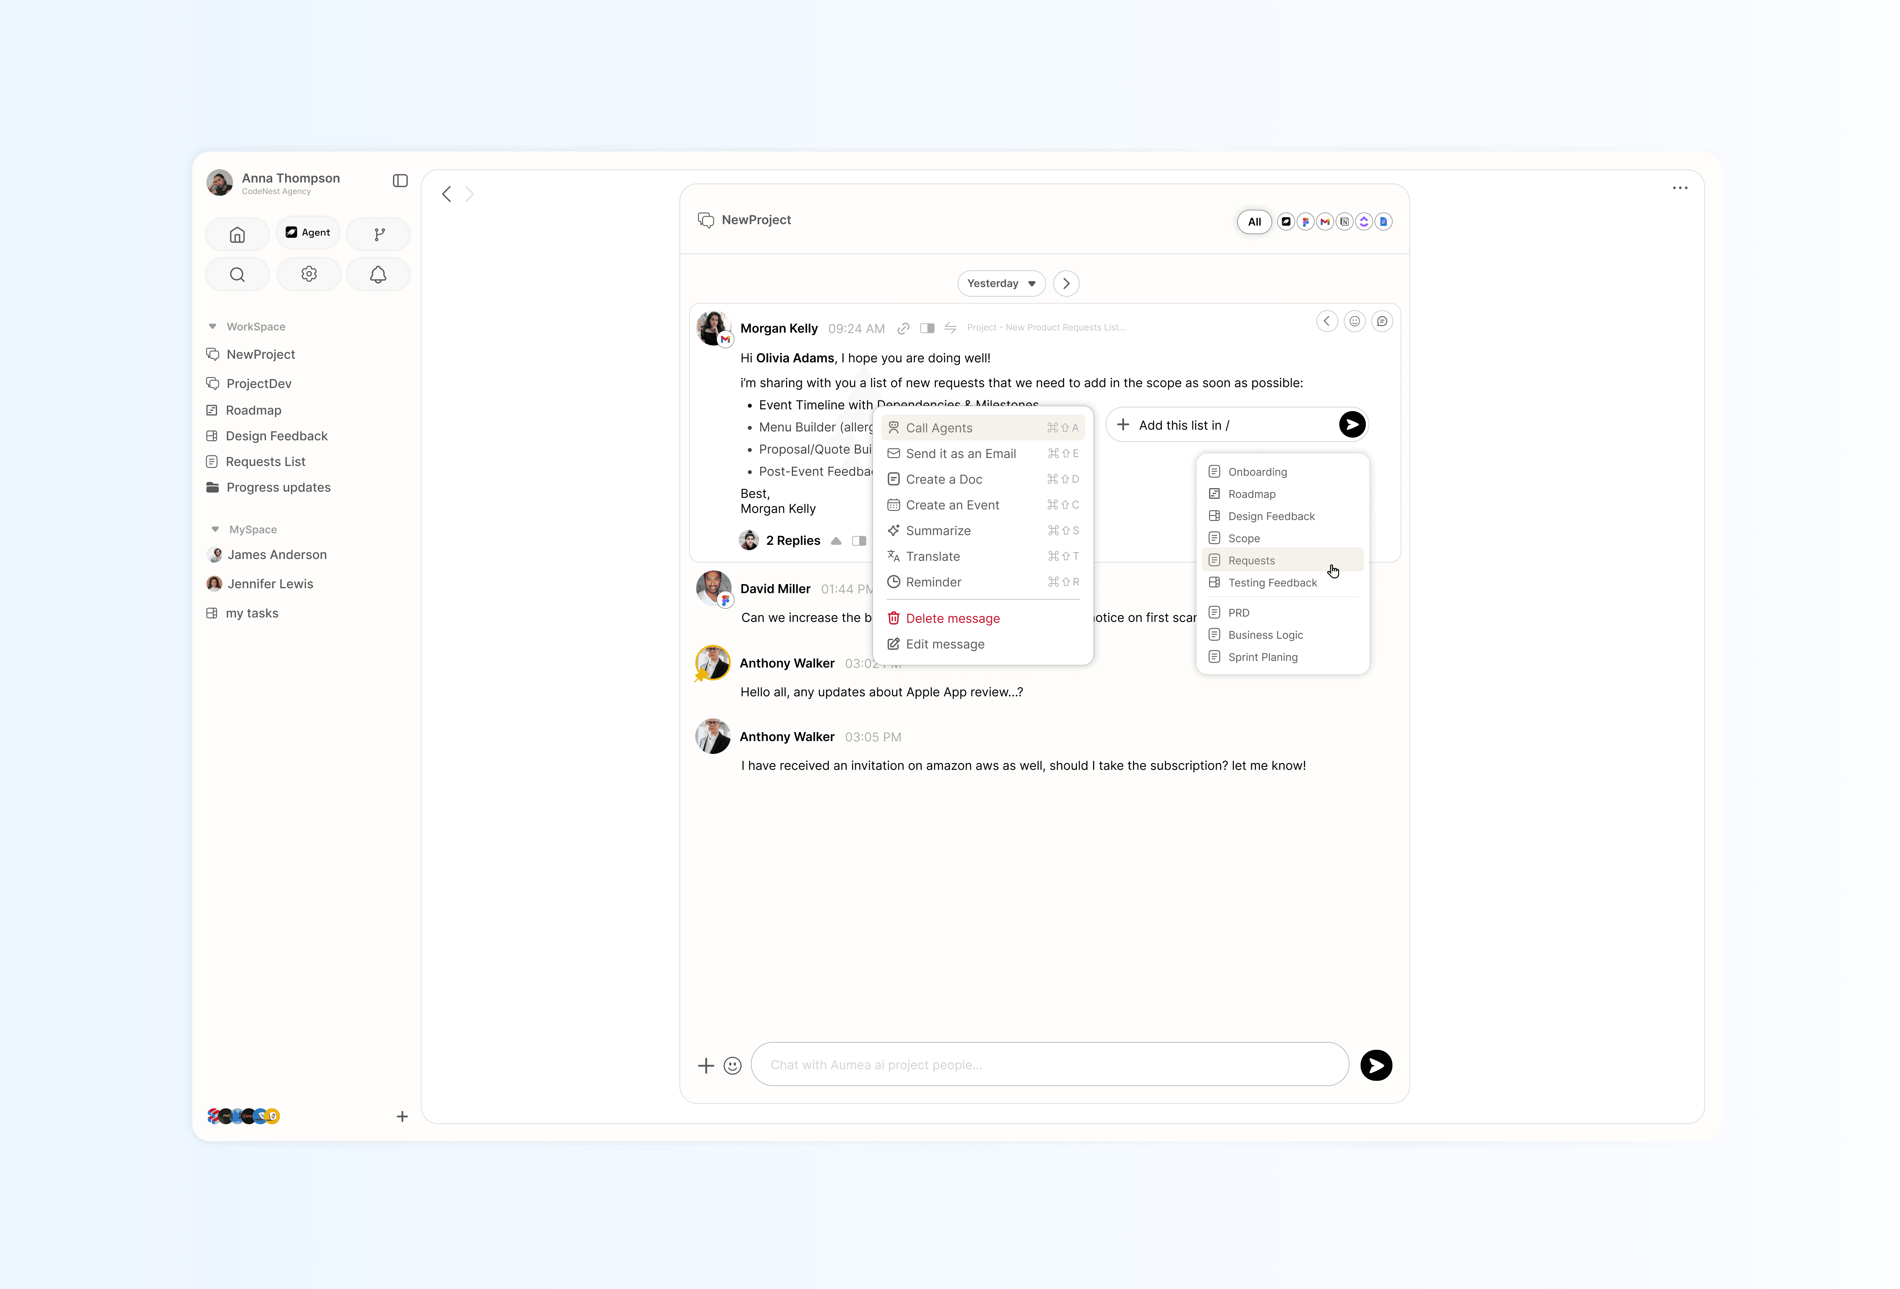Open the Yesterday date dropdown
The image size is (1900, 1289).
[1002, 284]
